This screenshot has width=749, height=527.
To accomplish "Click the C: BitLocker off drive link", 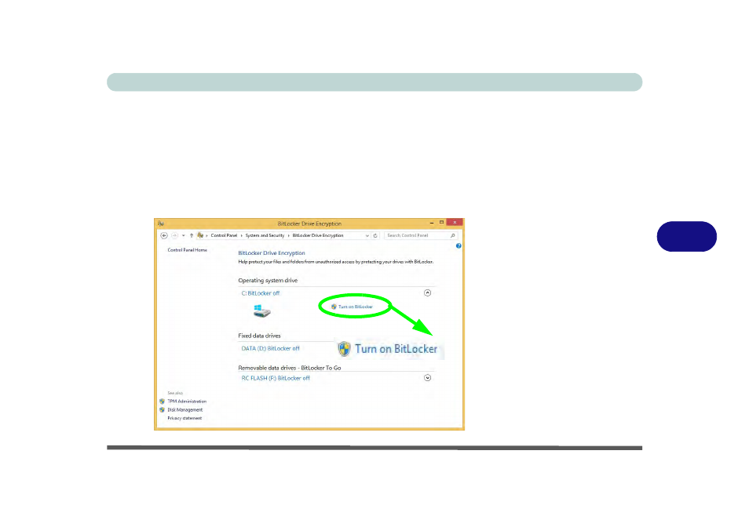I will [x=261, y=293].
